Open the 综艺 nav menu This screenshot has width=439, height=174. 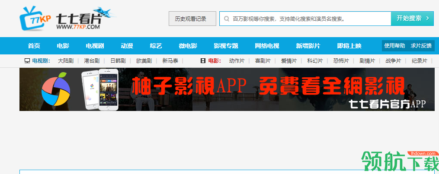pos(156,46)
